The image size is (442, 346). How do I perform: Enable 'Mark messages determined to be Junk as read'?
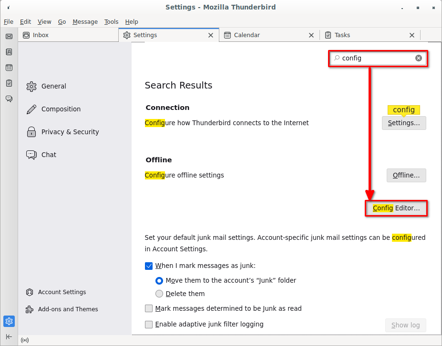(149, 308)
